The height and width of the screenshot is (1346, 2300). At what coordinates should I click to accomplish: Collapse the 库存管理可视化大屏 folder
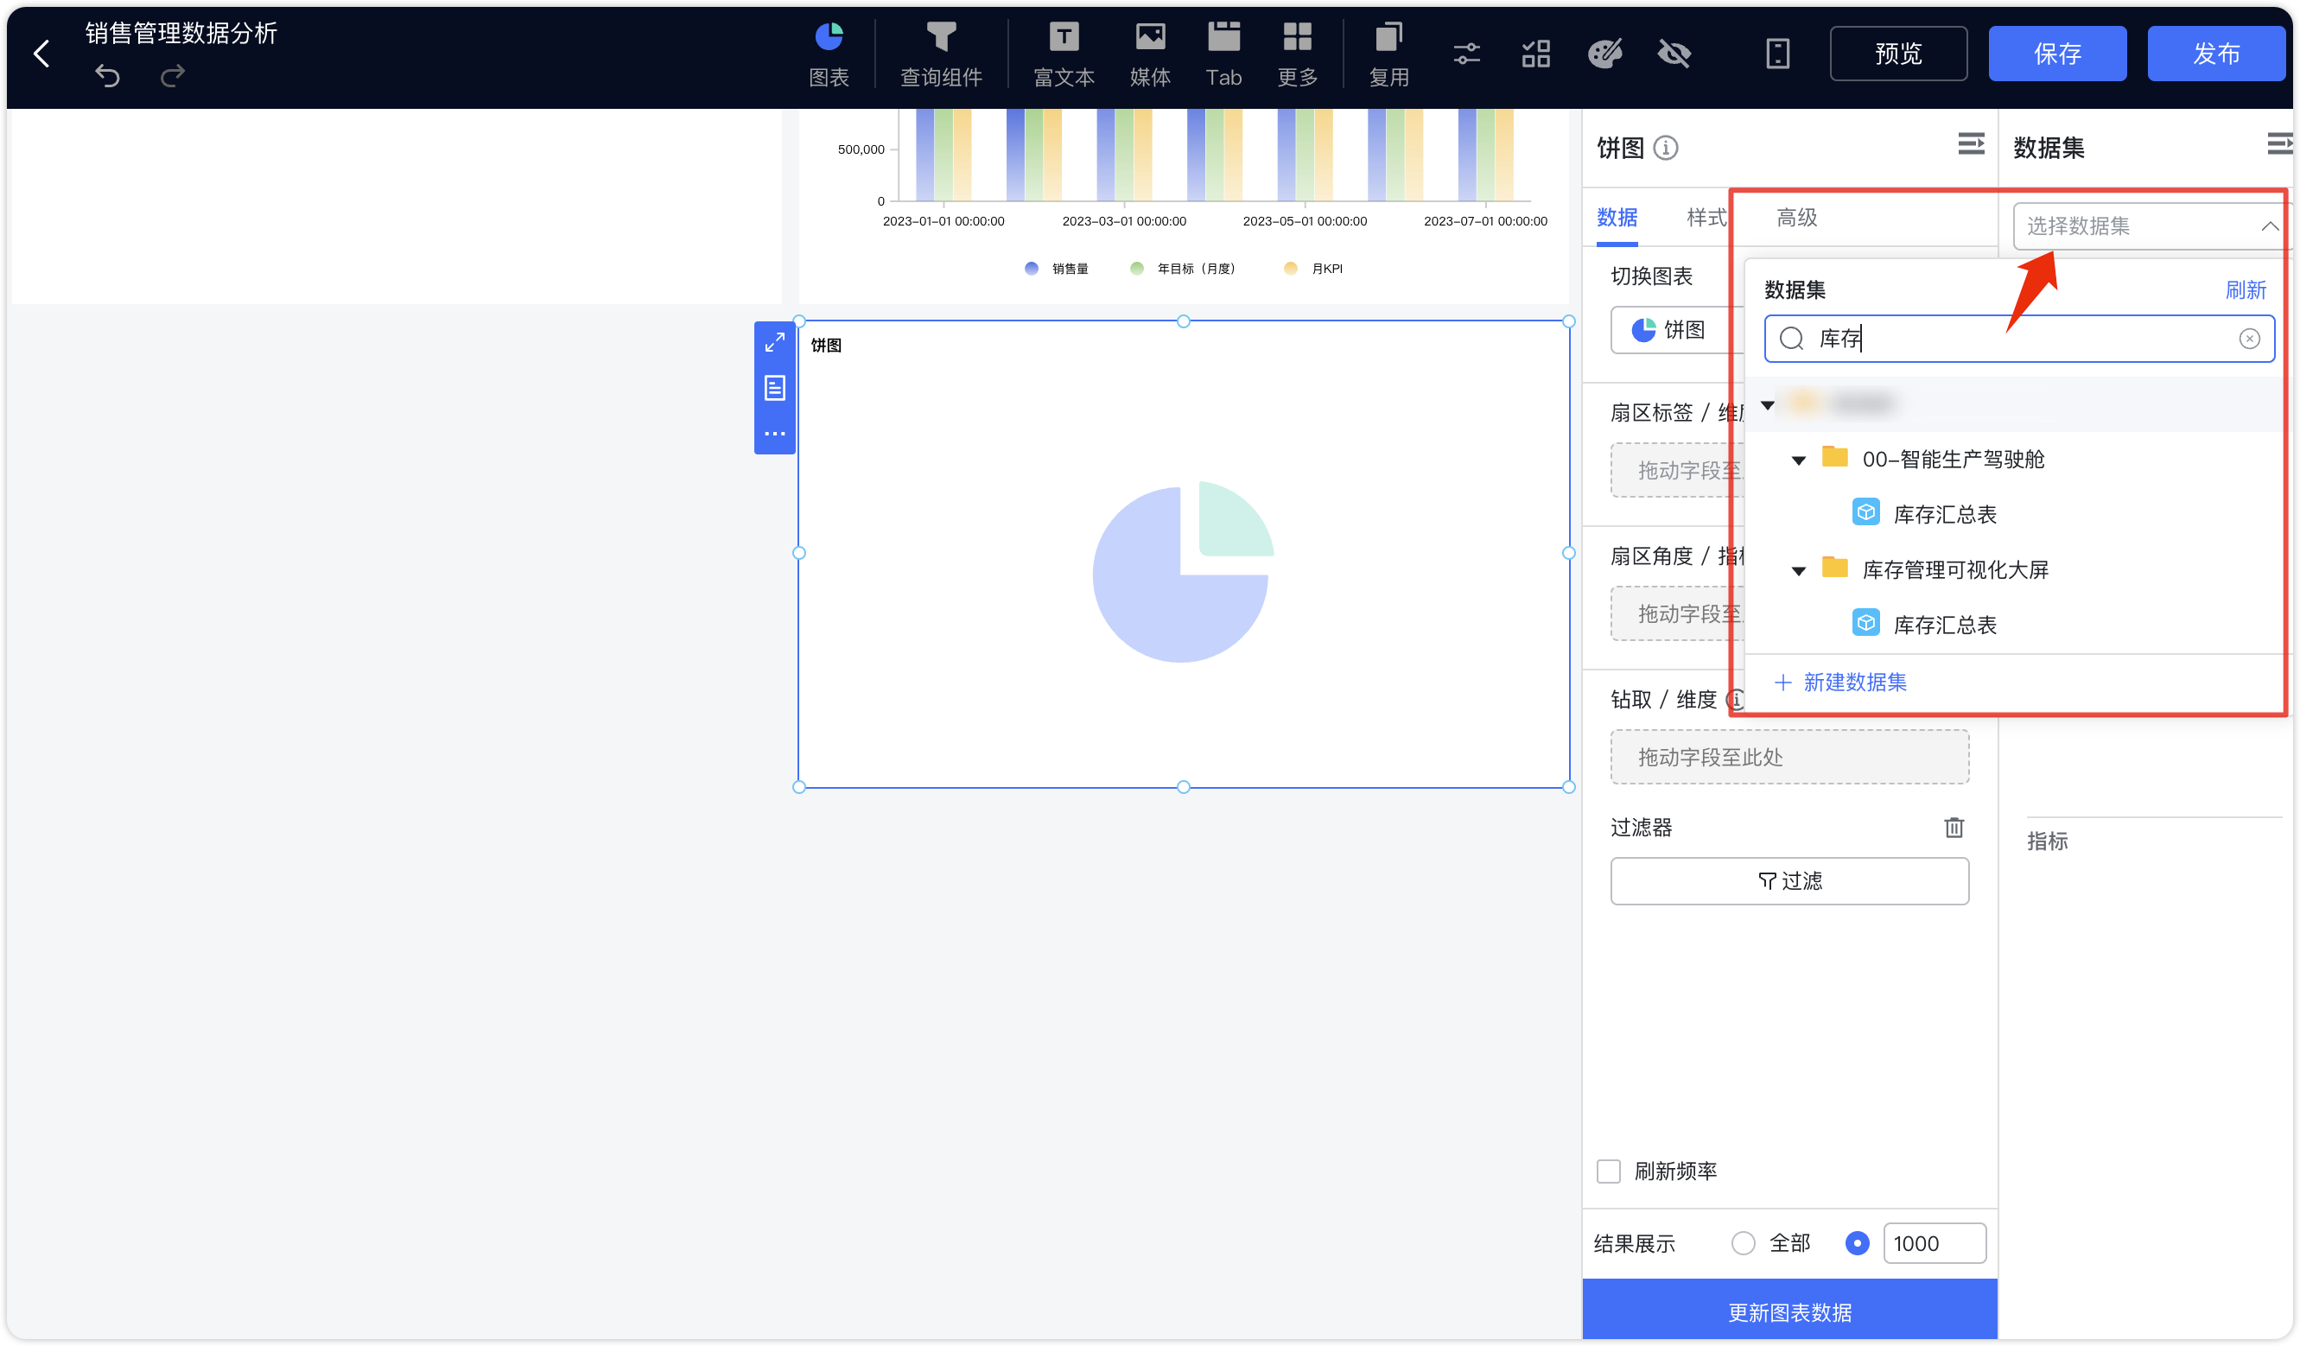(1798, 571)
